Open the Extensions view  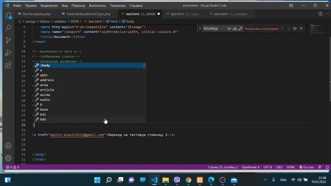(x=8, y=65)
